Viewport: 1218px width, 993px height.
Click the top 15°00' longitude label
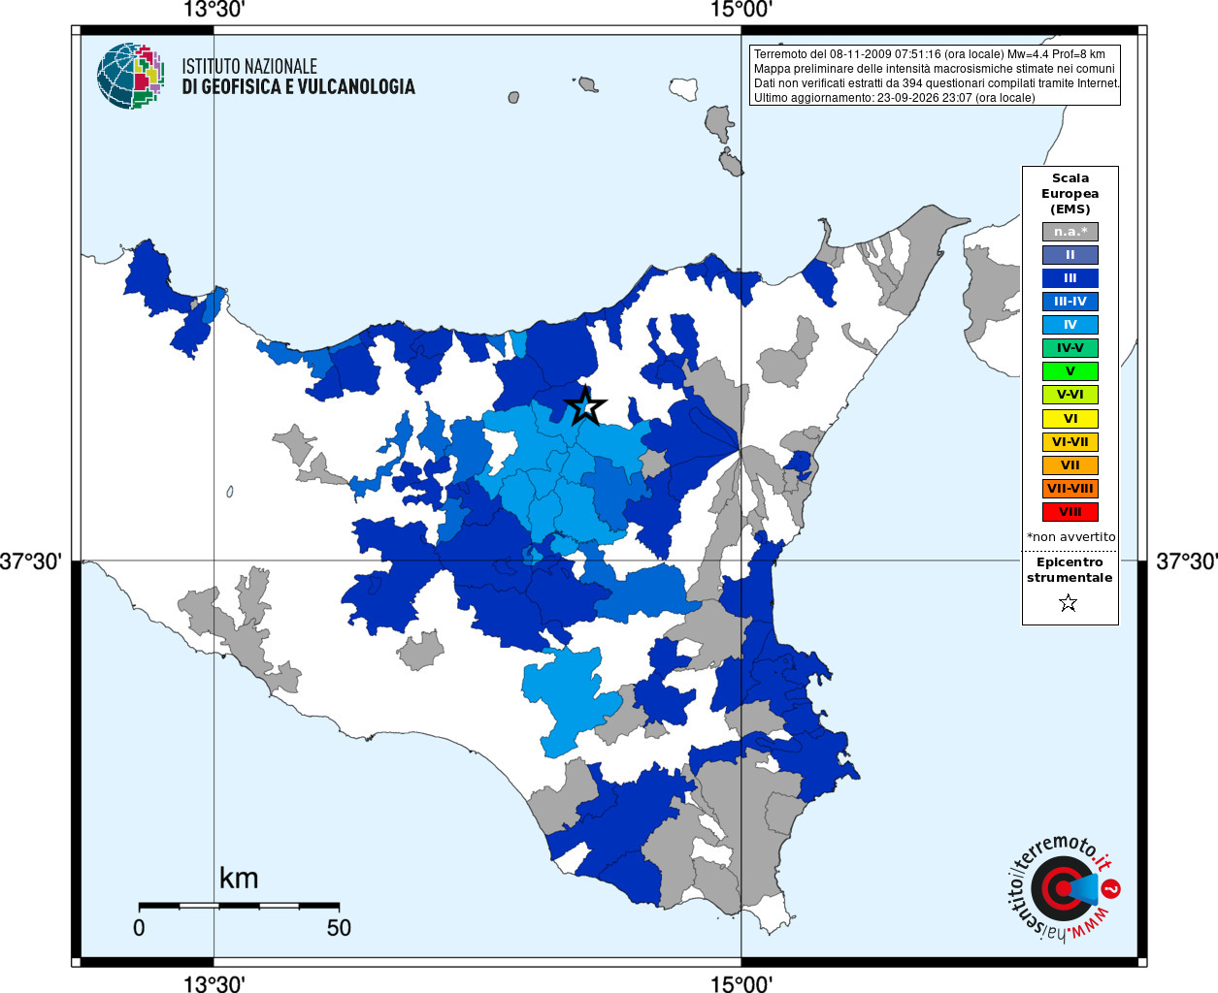tap(741, 10)
